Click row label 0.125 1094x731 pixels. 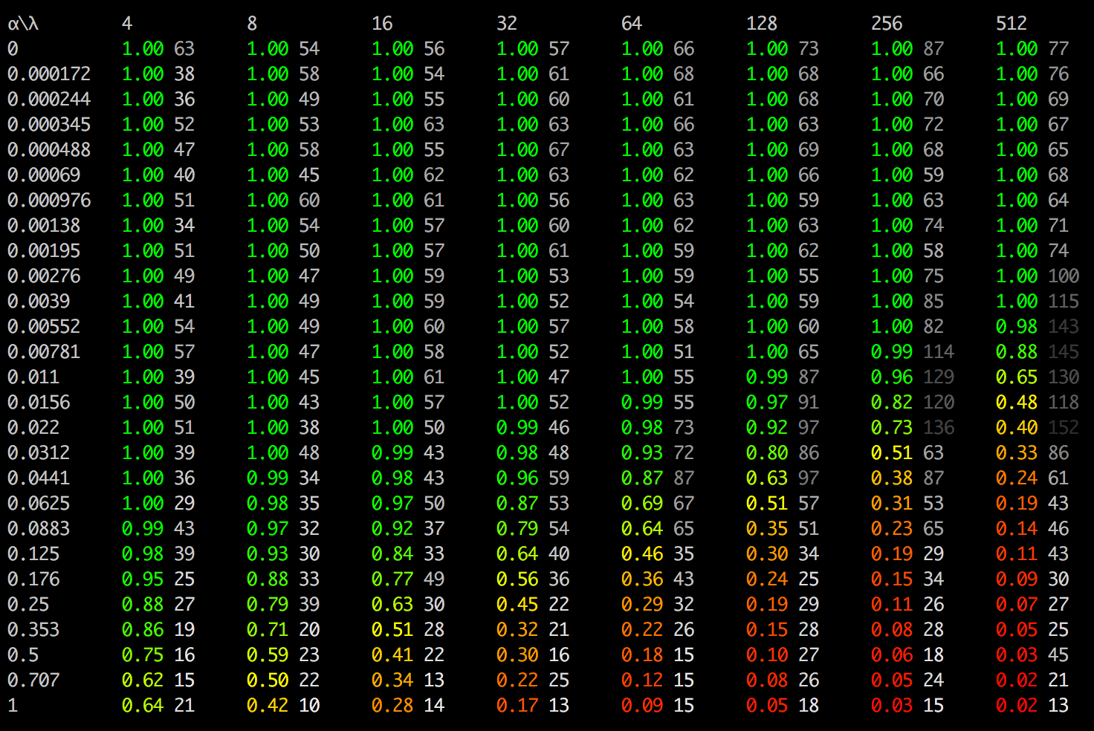coord(33,554)
